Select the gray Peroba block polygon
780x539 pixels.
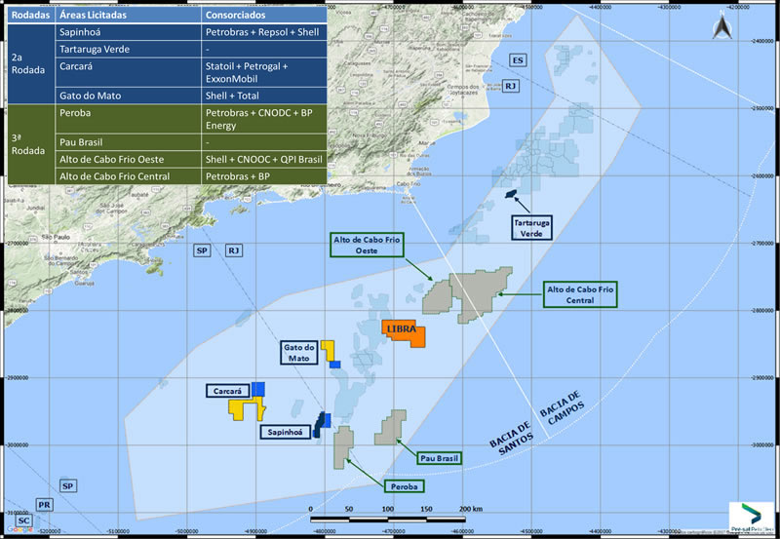coord(342,445)
